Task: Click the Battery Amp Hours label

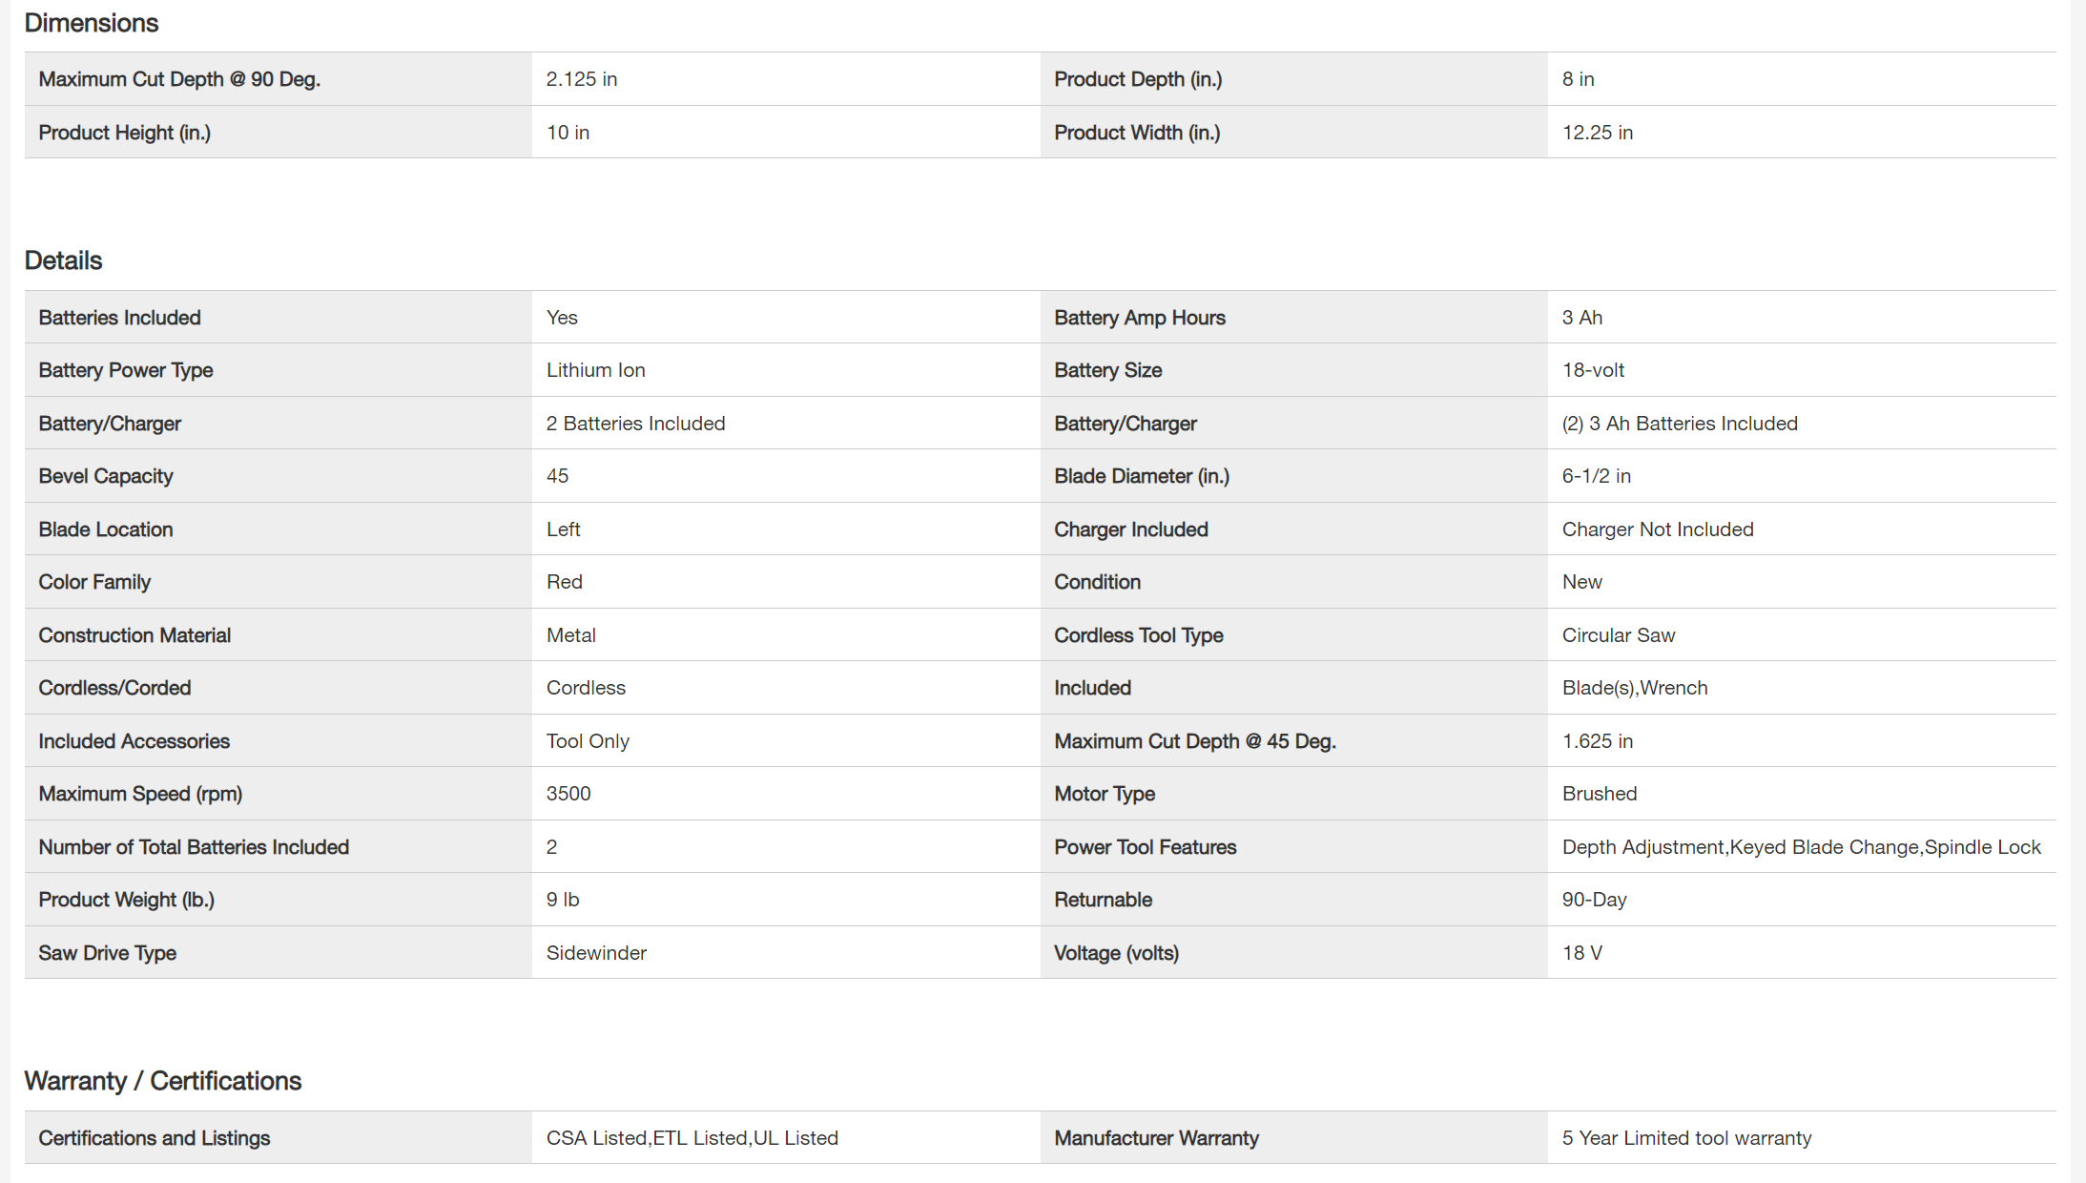Action: pyautogui.click(x=1139, y=318)
